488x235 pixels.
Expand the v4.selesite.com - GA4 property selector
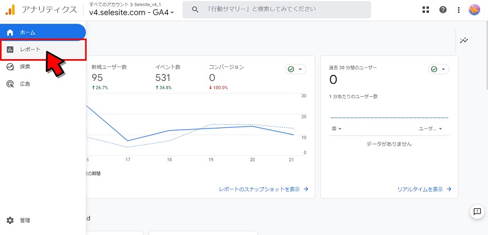coord(132,12)
